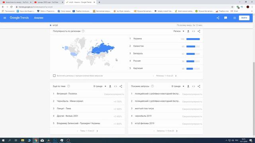Click the Анализ header tab

pyautogui.click(x=39, y=18)
